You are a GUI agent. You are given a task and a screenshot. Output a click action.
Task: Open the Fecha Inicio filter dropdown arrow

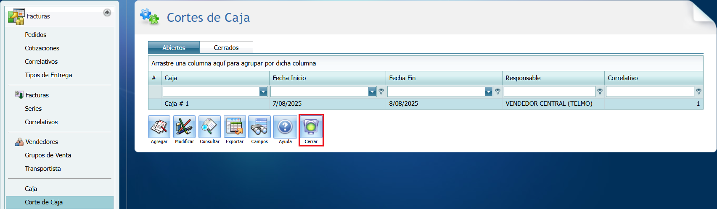coord(372,91)
